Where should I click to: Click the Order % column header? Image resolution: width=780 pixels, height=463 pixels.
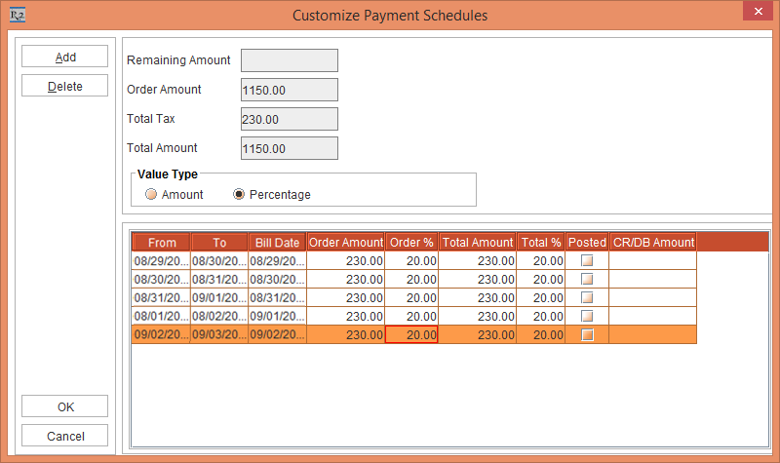pos(411,243)
